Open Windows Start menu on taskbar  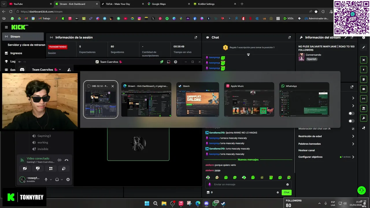click(147, 203)
